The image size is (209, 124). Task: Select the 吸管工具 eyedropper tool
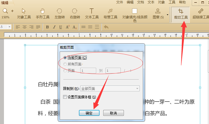coord(111,13)
